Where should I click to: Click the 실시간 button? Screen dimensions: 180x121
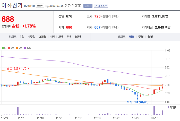click(x=88, y=6)
